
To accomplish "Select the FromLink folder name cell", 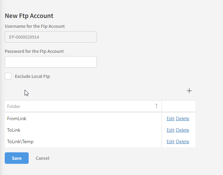I will (x=17, y=119).
